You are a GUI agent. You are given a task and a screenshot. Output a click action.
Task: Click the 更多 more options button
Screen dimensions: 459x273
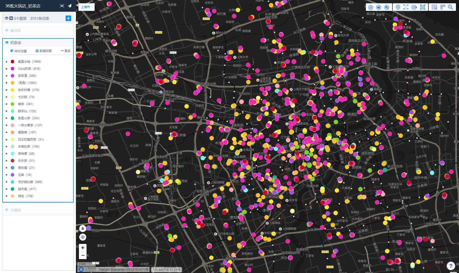[66, 51]
